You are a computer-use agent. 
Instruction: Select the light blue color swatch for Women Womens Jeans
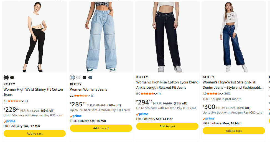point(72,78)
